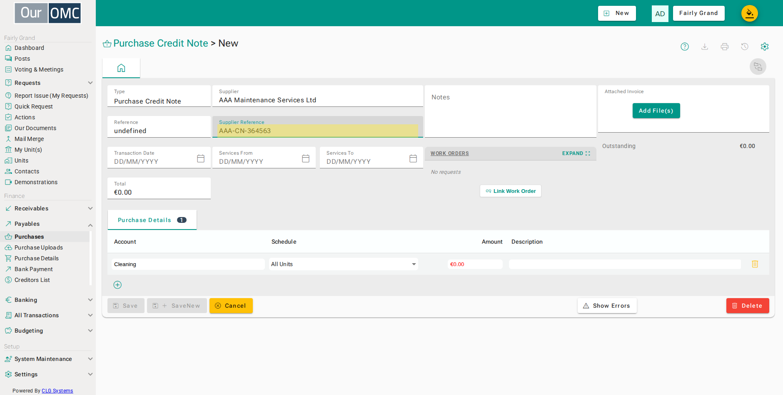This screenshot has width=783, height=395.
Task: Click the Notes text area
Action: [x=511, y=111]
